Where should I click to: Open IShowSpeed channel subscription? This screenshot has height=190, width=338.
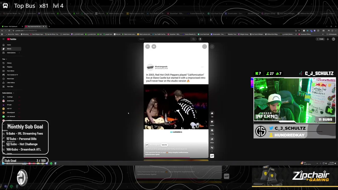click(x=11, y=112)
